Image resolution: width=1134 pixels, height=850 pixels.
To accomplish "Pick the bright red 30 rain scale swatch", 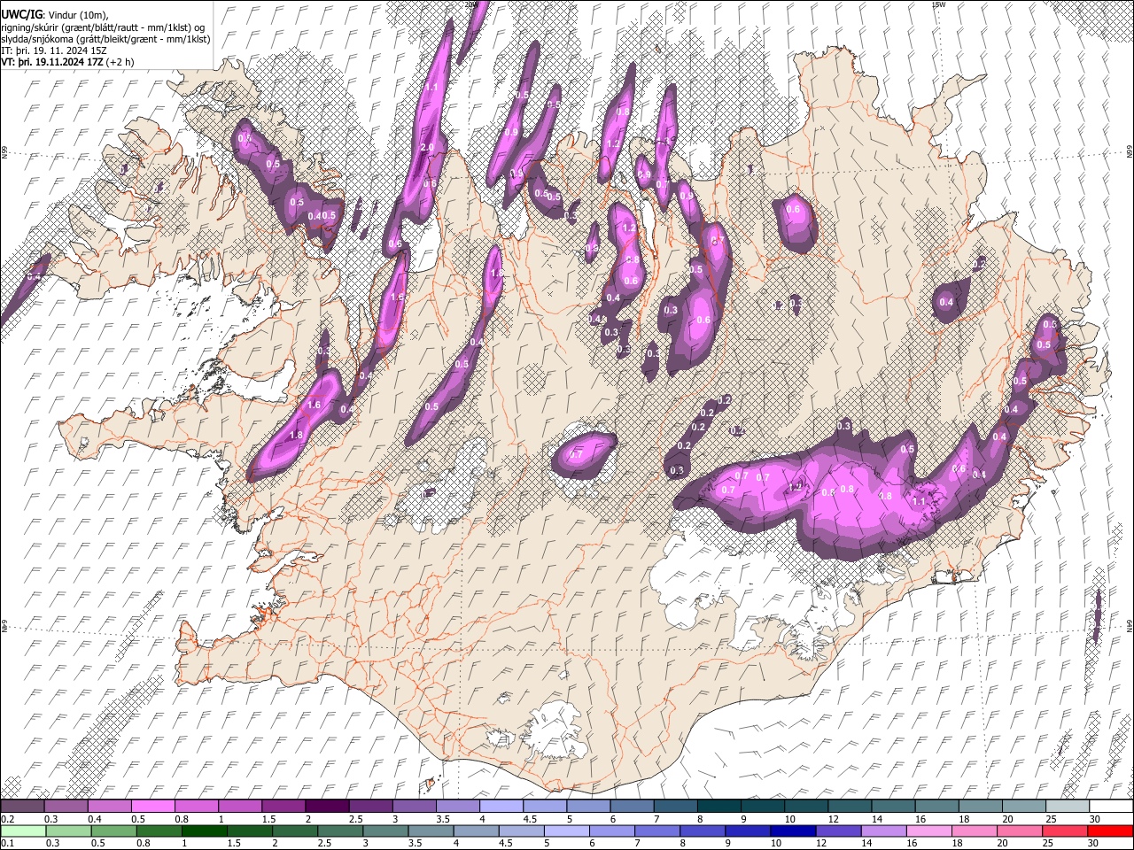I will (x=1110, y=831).
